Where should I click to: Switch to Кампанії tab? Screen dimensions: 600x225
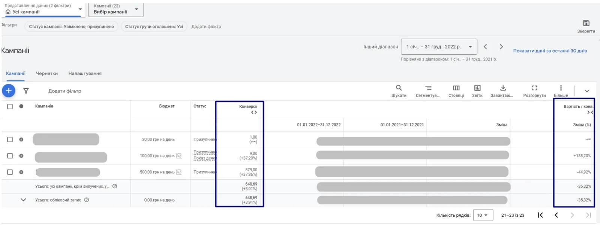pos(16,73)
